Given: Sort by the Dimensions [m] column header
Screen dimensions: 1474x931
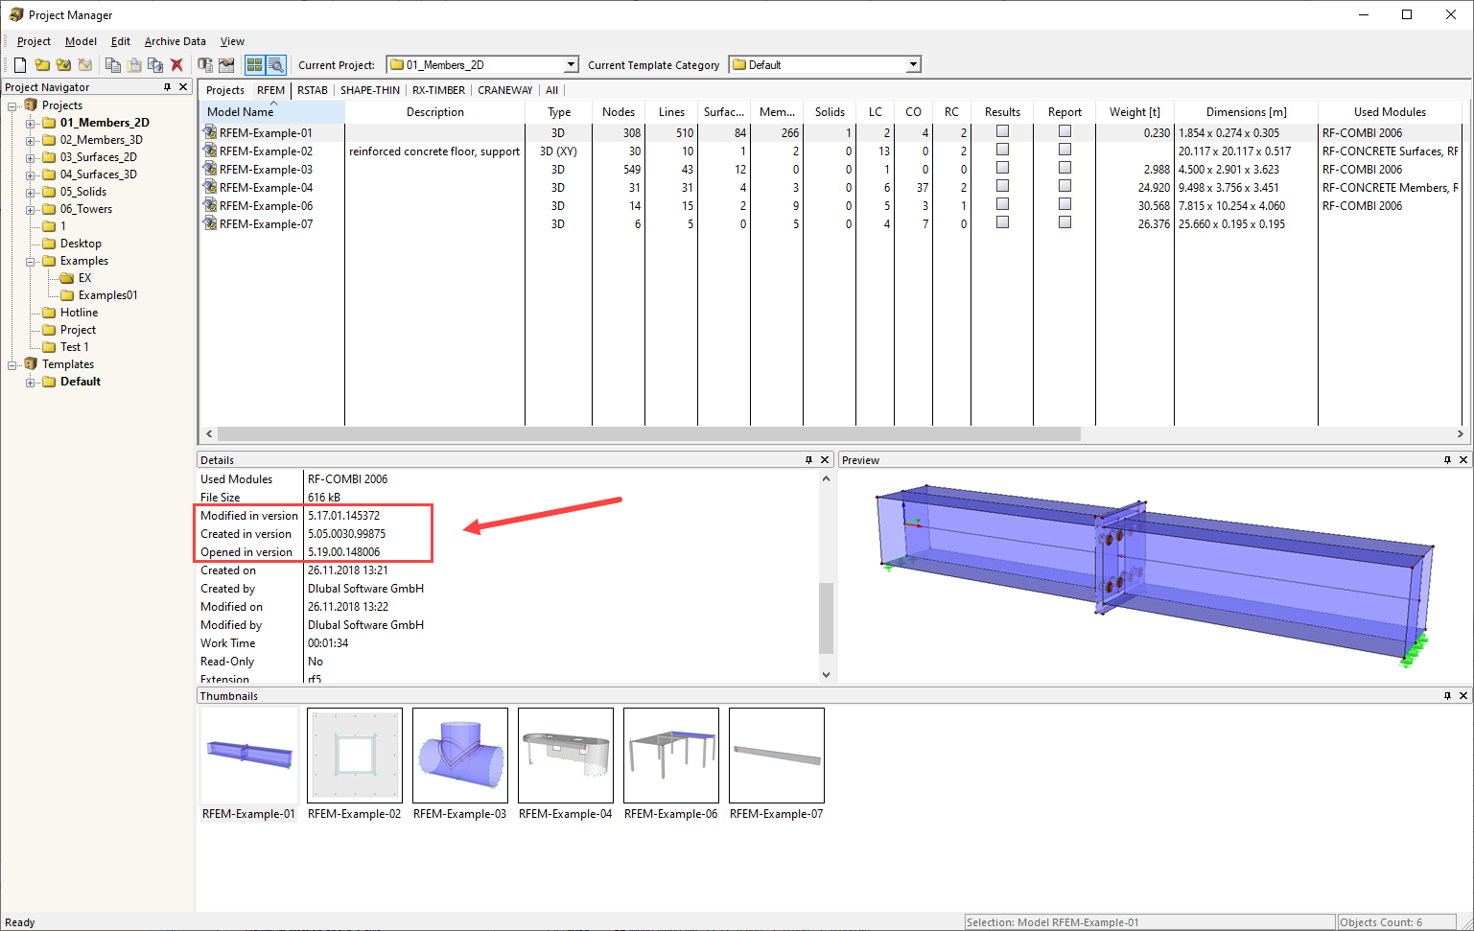Looking at the screenshot, I should pyautogui.click(x=1246, y=112).
